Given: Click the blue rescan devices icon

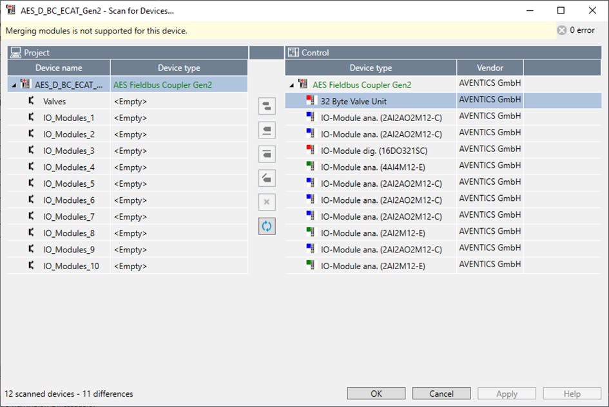Looking at the screenshot, I should click(x=267, y=226).
